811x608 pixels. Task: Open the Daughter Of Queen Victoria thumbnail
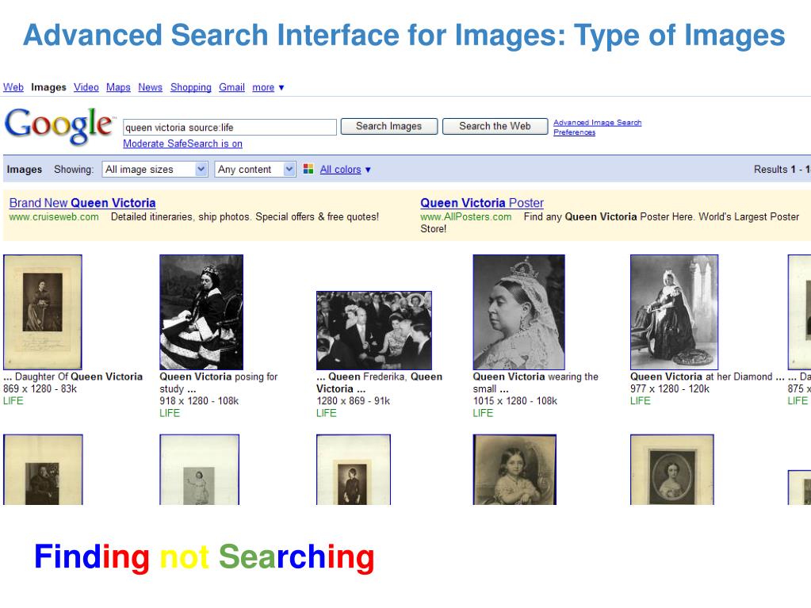point(43,312)
